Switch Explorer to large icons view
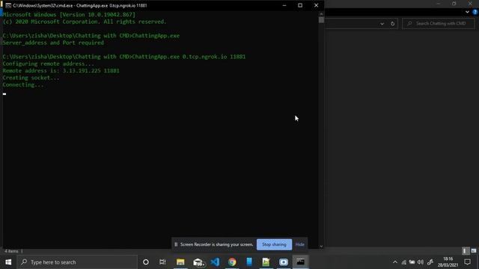Viewport: 479px width, 269px height. pyautogui.click(x=474, y=251)
